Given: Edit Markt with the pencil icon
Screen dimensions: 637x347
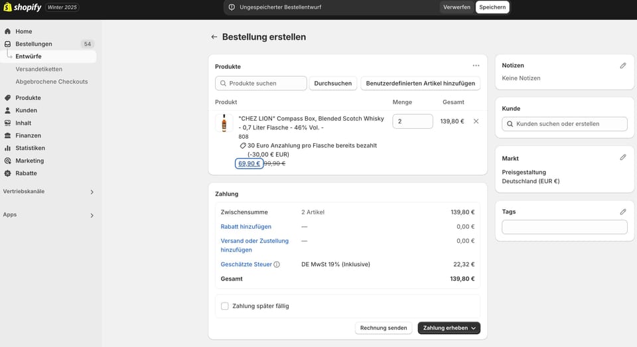Looking at the screenshot, I should click(x=623, y=157).
